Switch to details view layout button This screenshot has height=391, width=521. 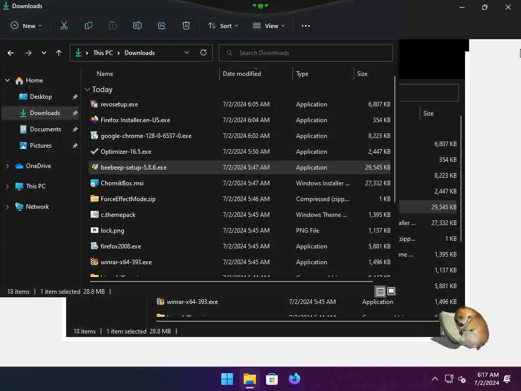tap(380, 292)
